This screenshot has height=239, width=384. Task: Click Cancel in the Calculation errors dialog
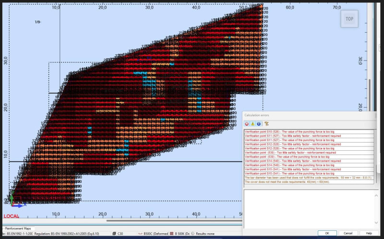348,233
